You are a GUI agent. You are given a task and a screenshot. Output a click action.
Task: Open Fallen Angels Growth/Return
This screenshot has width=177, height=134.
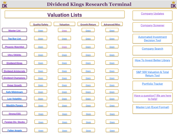tap(88, 130)
